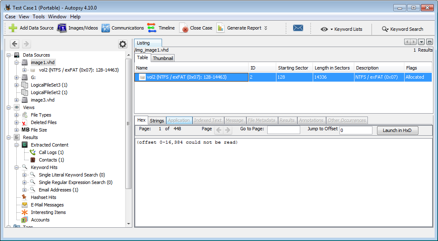Screen dimensions: 438x241
Task: Open the Tools menu
Action: (38, 17)
